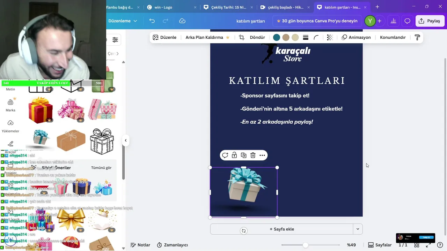Screen dimensions: 447x251
Task: Click the Tümünü gör link
Action: (x=101, y=168)
